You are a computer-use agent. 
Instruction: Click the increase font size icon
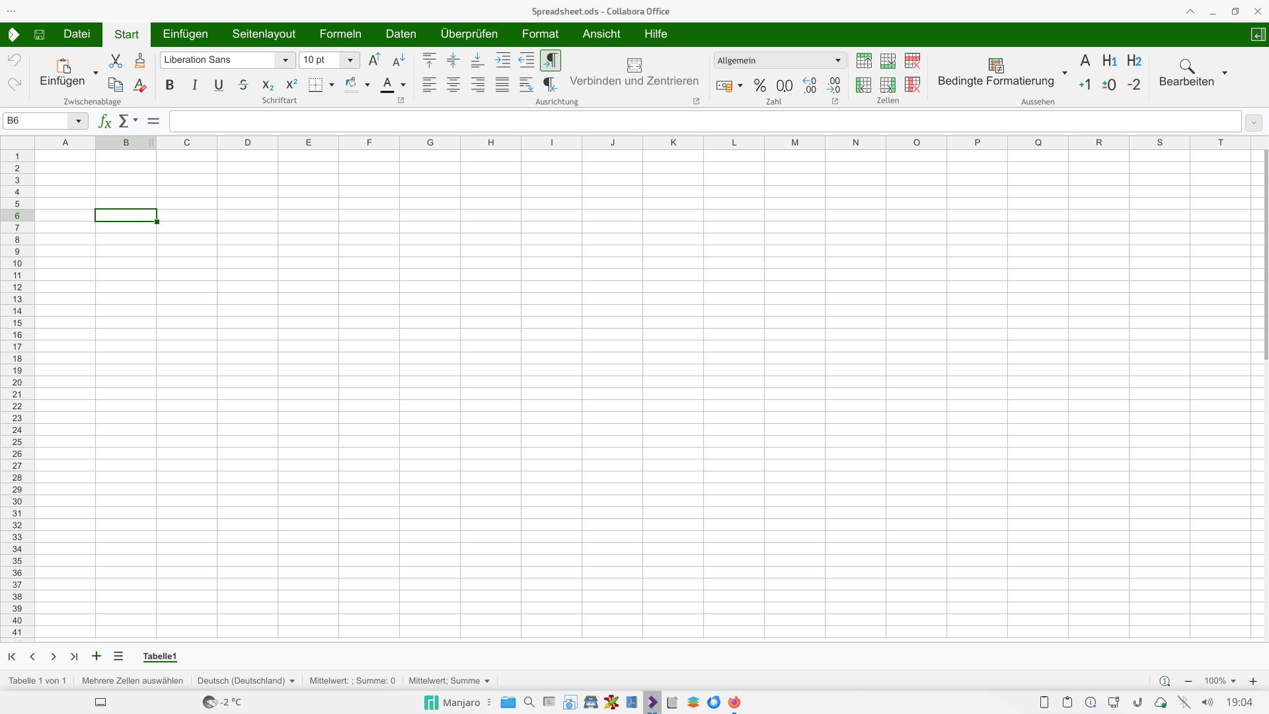point(374,60)
